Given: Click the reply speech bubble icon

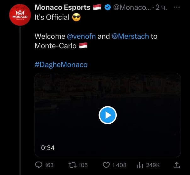Looking at the screenshot, I should click(39, 165).
